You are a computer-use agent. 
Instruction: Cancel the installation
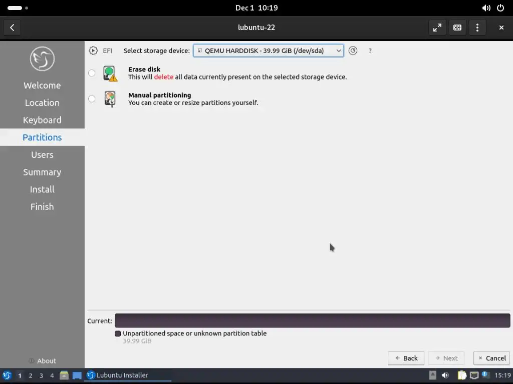pos(492,358)
